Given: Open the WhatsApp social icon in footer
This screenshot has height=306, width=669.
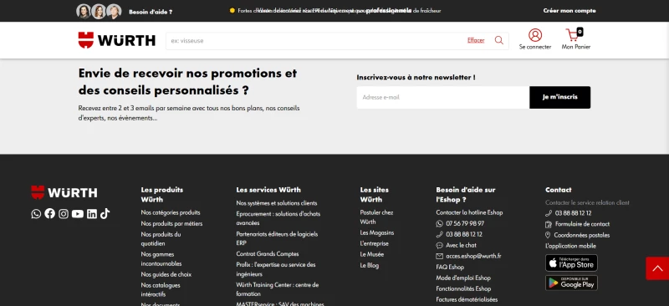Looking at the screenshot, I should point(36,214).
